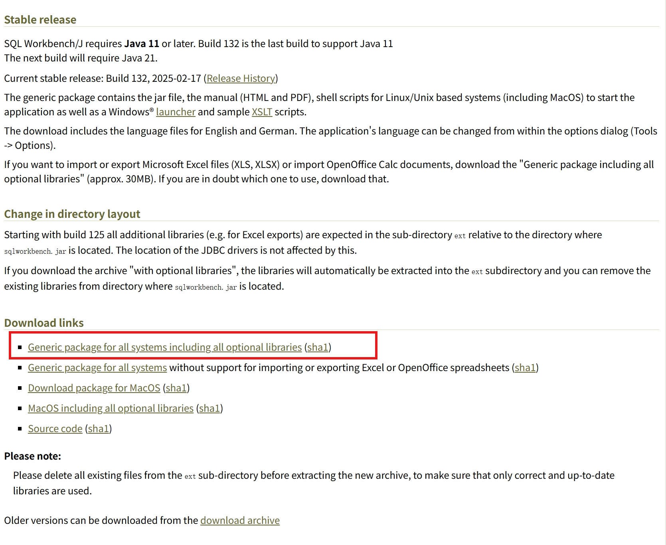Download Generic package including all optional libraries

[165, 347]
